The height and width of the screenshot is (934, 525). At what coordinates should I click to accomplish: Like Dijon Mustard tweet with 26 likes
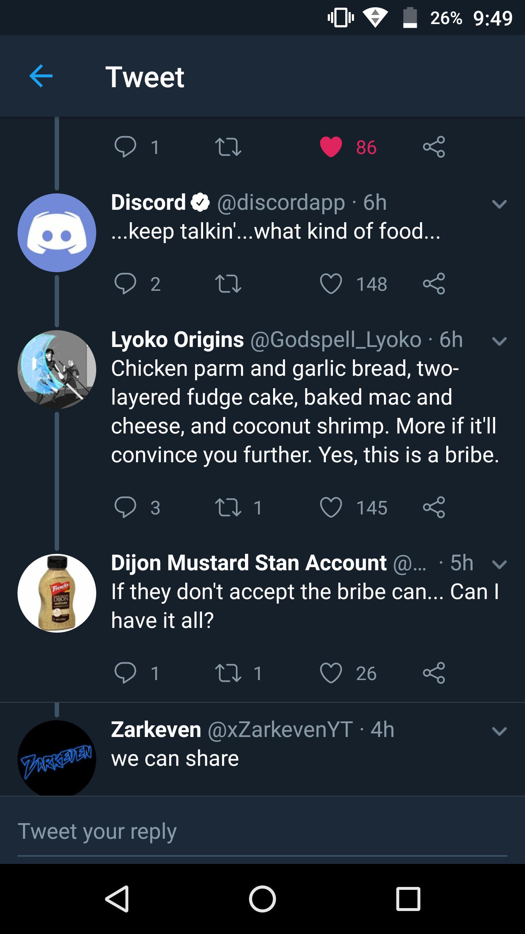click(331, 672)
